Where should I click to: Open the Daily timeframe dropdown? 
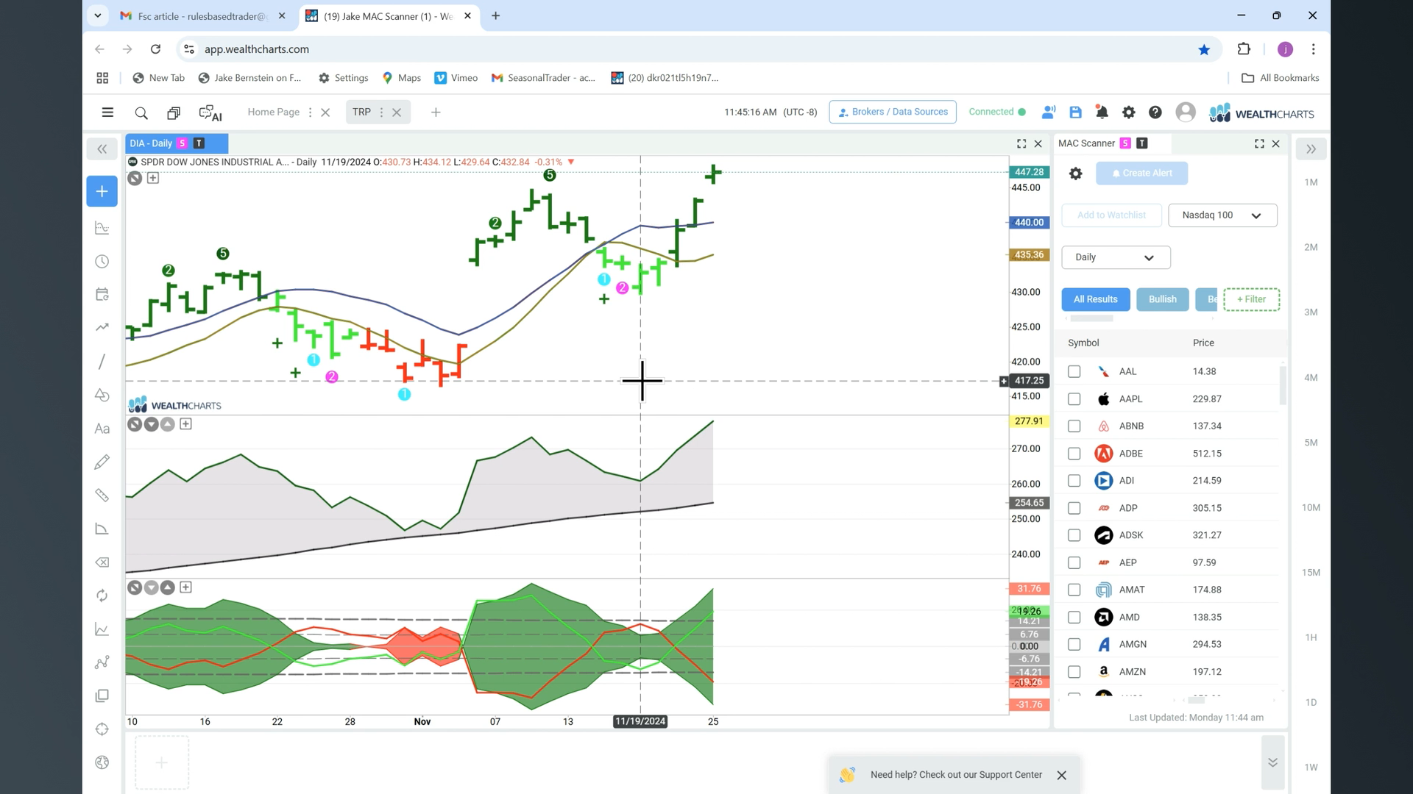(1116, 257)
